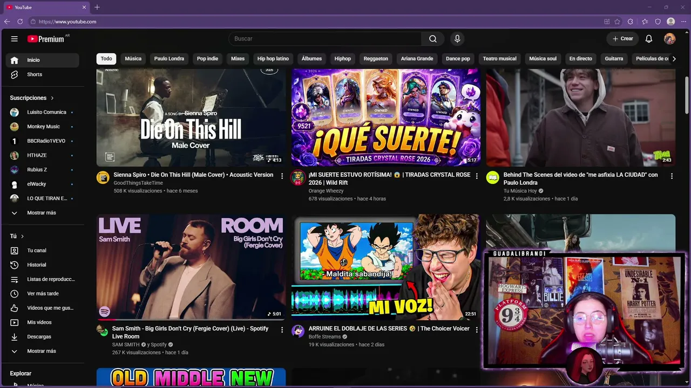This screenshot has height=388, width=691.
Task: Open the browser shield icon
Action: coord(658,22)
